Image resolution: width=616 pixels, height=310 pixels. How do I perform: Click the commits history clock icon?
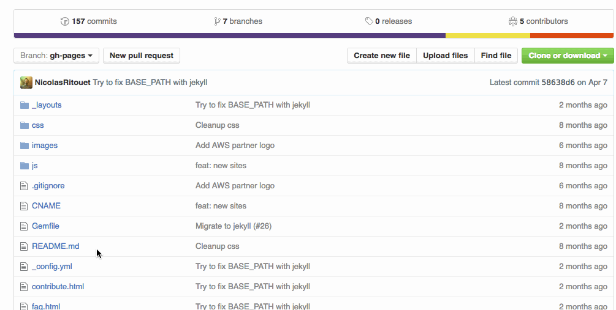(65, 21)
